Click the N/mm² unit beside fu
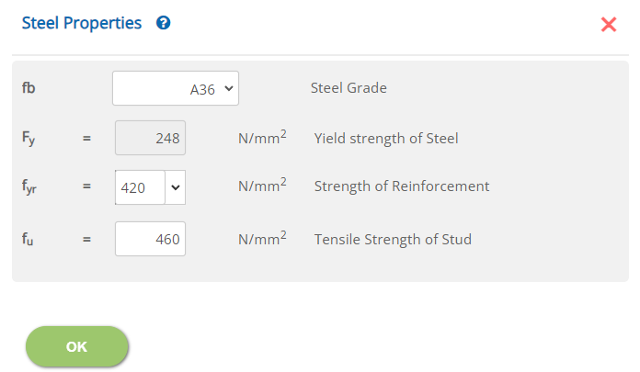640x372 pixels. click(x=262, y=239)
